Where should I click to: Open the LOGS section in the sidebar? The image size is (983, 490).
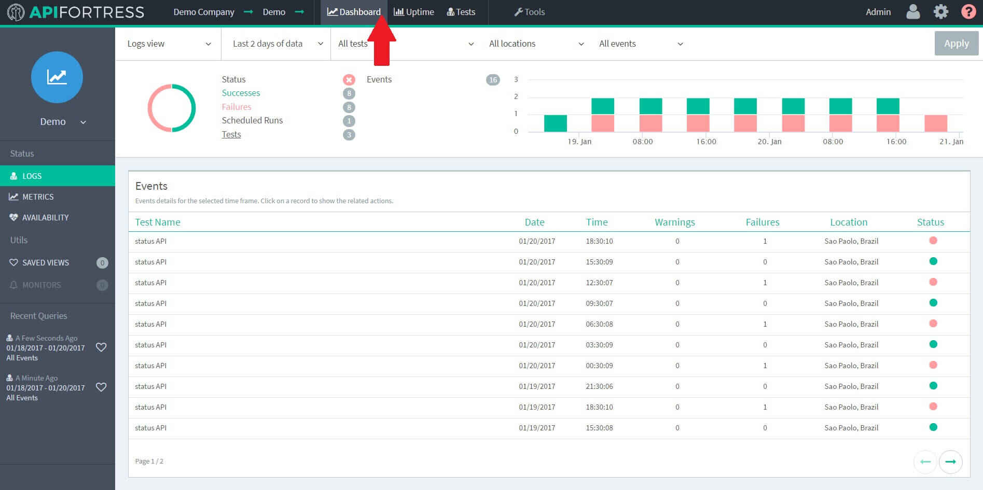click(x=32, y=176)
